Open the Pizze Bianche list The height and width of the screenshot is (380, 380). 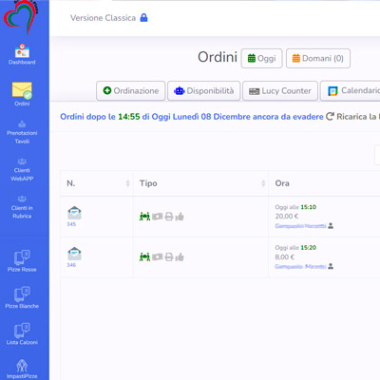[22, 298]
